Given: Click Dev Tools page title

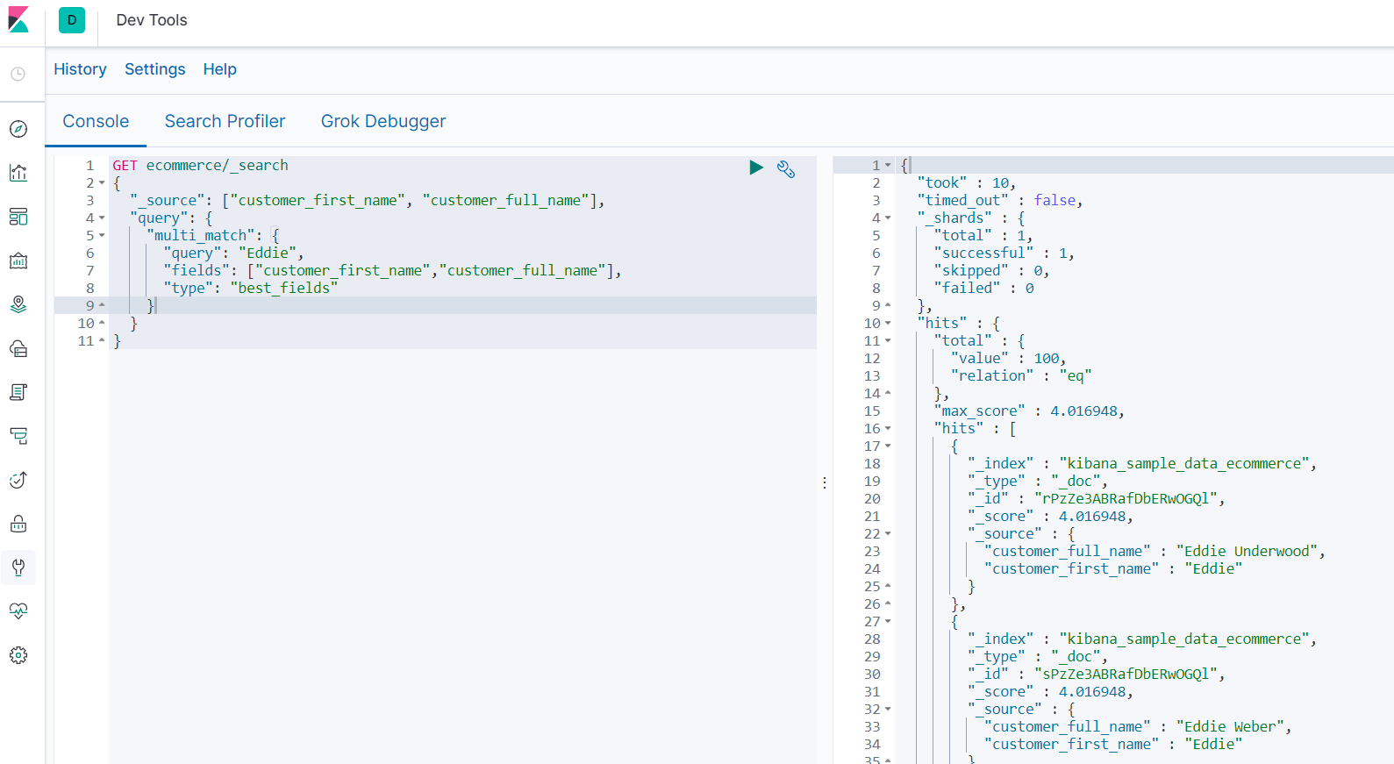Looking at the screenshot, I should click(x=152, y=20).
